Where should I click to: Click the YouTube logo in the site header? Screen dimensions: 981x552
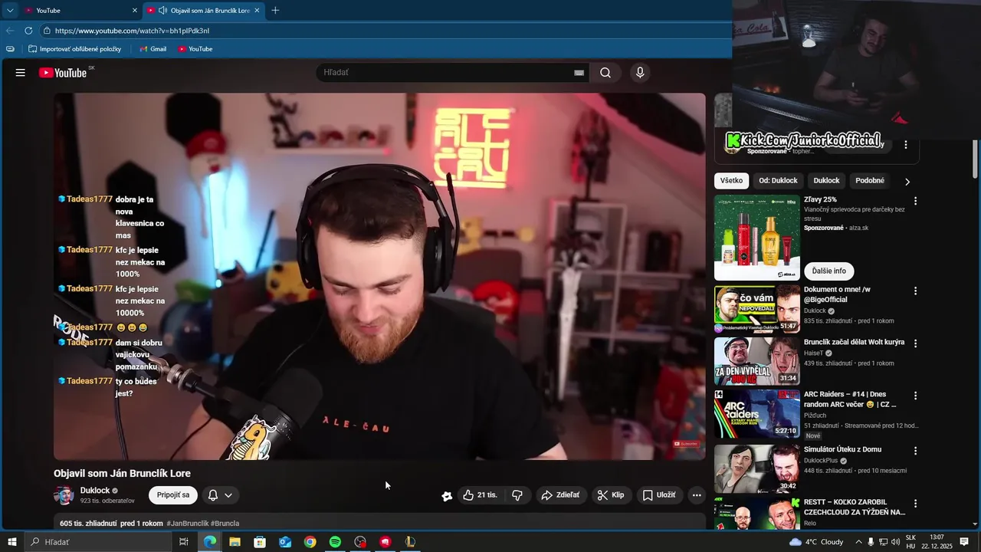[63, 73]
